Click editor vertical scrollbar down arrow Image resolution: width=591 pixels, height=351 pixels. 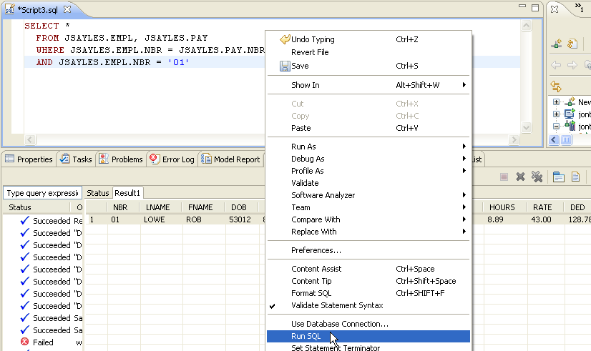526,128
